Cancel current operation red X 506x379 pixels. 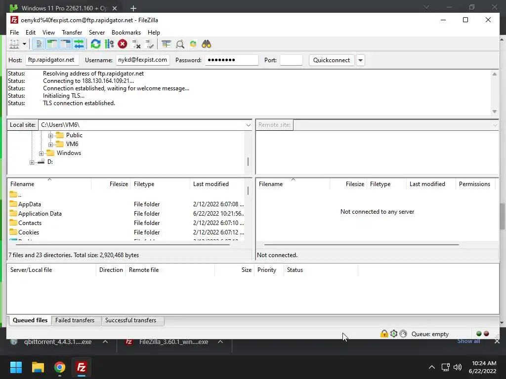point(123,44)
